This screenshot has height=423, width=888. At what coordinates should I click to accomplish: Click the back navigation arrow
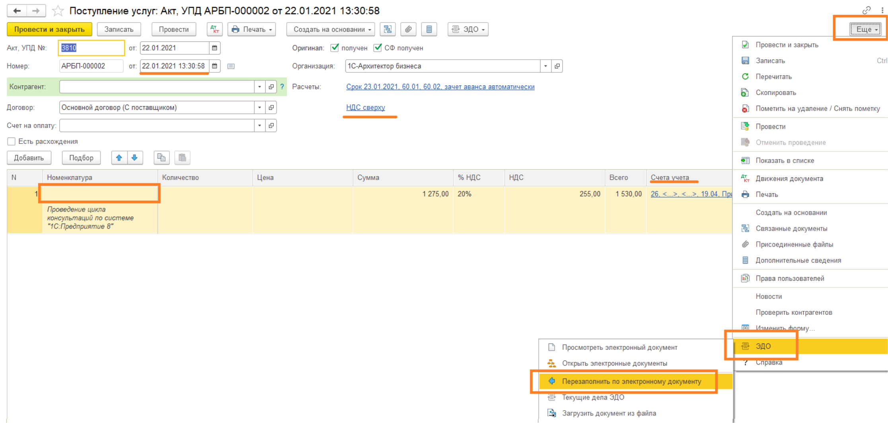17,11
